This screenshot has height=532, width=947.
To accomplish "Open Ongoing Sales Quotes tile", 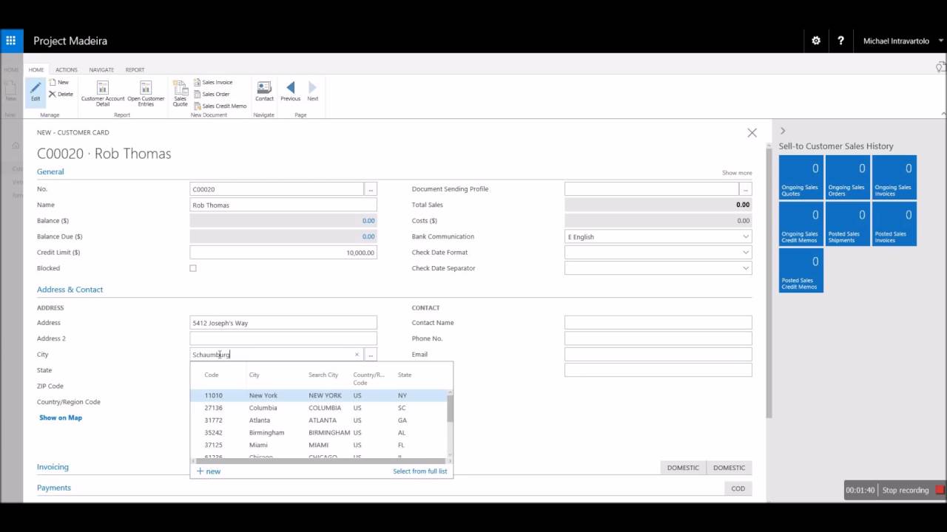I will (801, 177).
